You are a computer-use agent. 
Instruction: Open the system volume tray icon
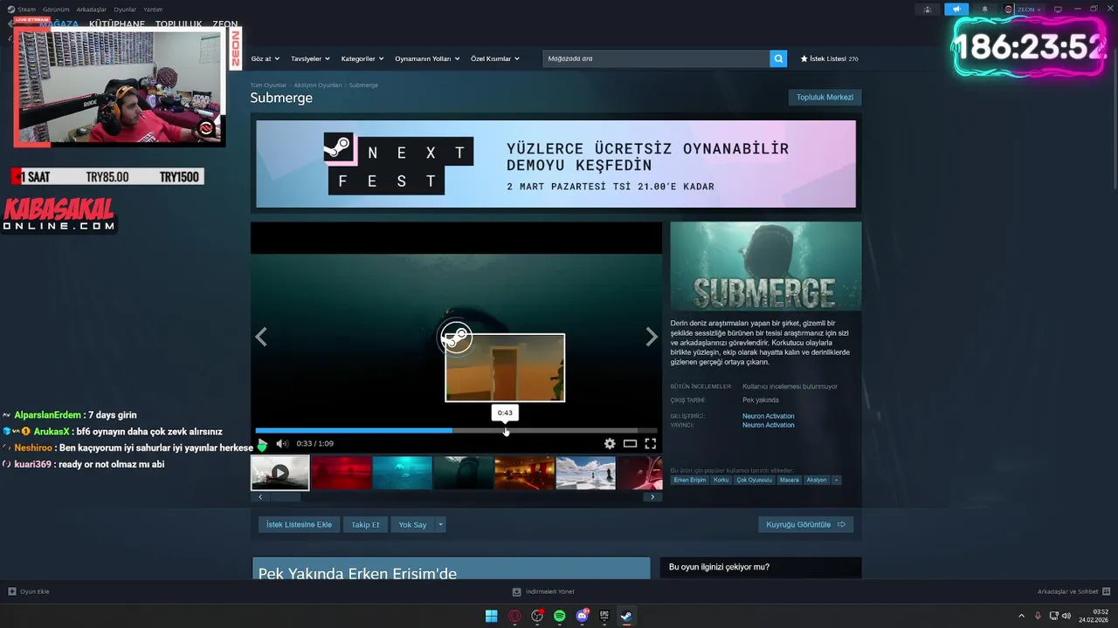(1066, 616)
